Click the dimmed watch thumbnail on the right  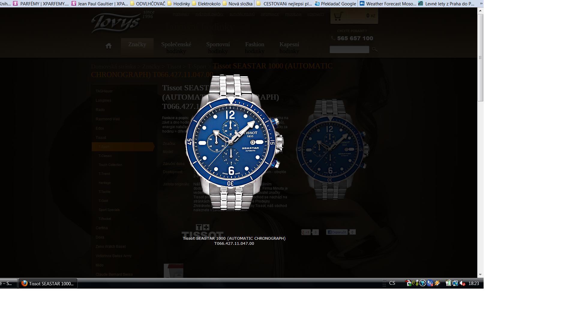[332, 149]
